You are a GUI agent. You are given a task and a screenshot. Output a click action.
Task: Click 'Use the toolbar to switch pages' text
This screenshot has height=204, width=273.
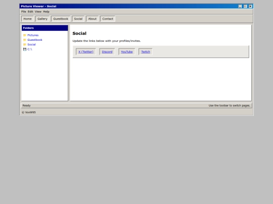click(x=230, y=105)
